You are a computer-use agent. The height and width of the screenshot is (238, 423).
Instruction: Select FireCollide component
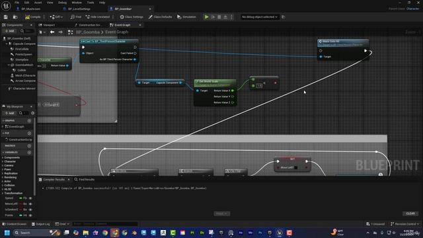click(x=22, y=49)
